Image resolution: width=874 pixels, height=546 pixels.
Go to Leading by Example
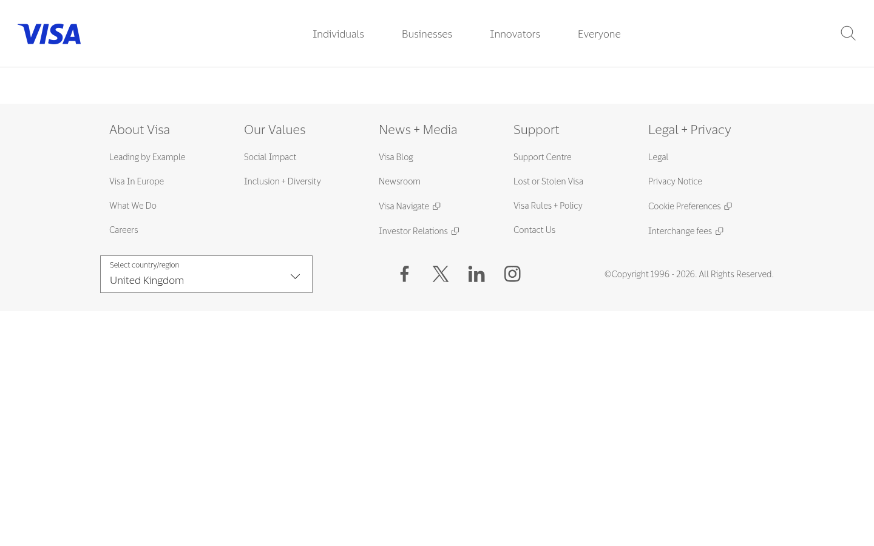(147, 157)
